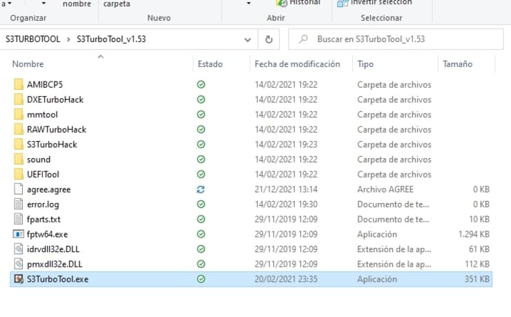Select the sound folder icon
Image resolution: width=511 pixels, height=317 pixels.
point(19,160)
